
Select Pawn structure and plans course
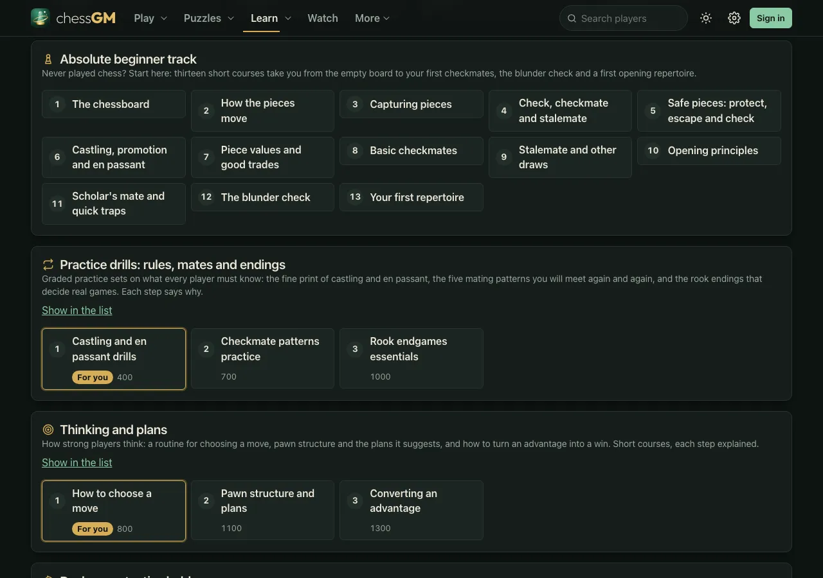262,511
